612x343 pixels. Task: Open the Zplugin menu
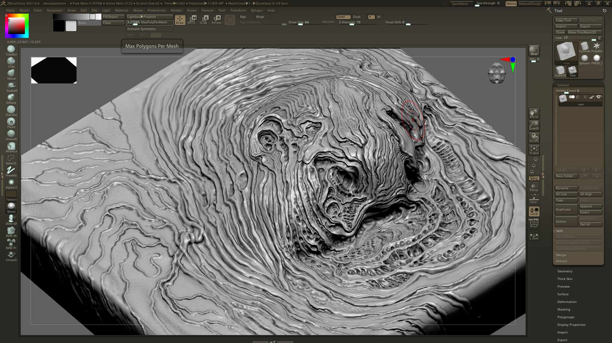[x=256, y=11]
